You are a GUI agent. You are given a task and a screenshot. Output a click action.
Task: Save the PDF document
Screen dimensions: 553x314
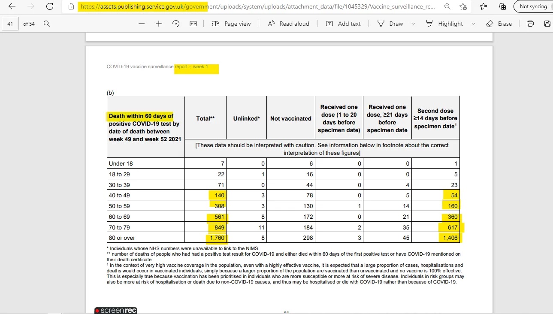click(547, 24)
